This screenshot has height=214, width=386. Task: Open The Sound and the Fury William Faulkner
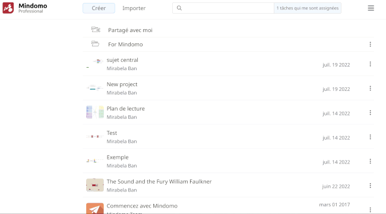click(x=159, y=181)
